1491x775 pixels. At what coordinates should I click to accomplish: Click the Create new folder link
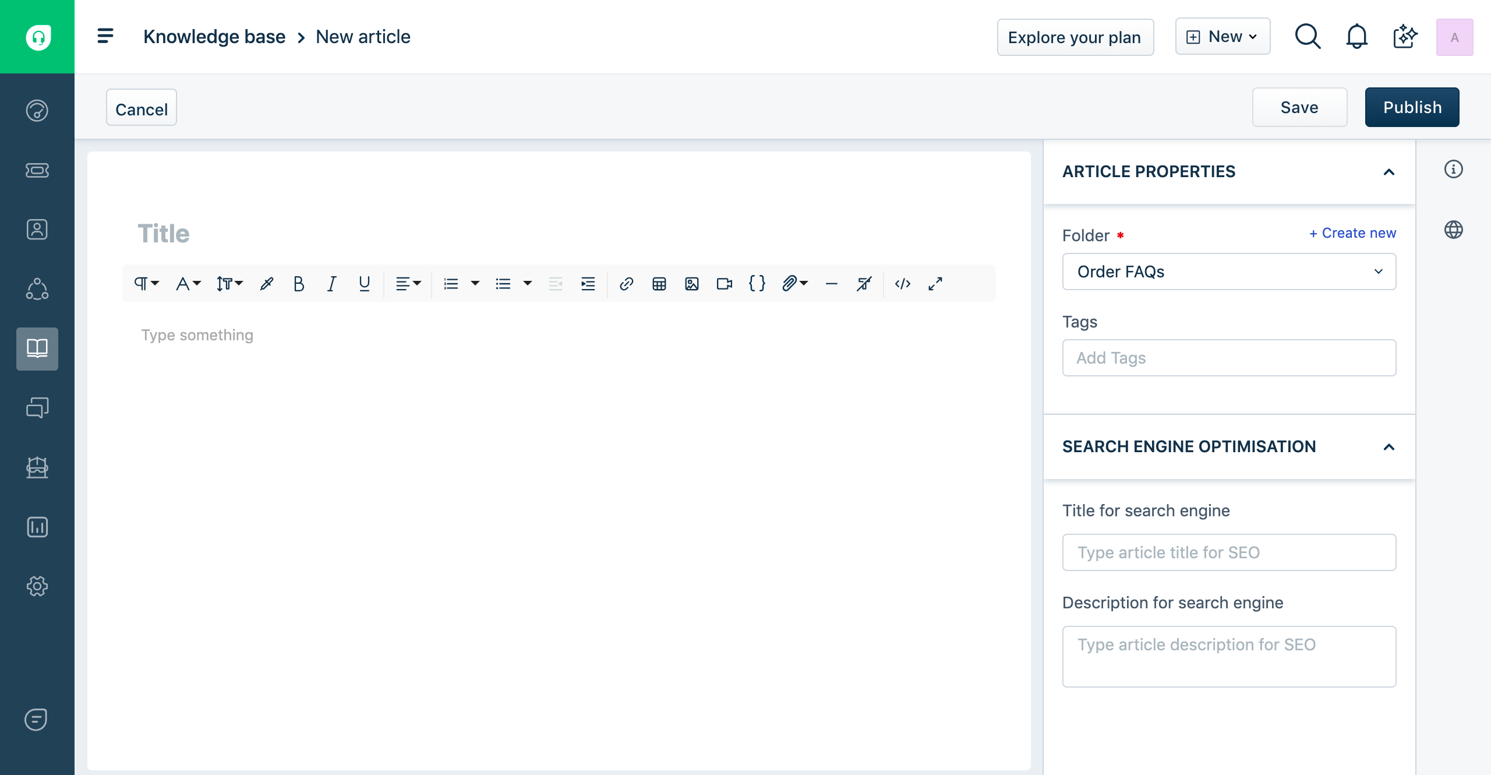point(1352,233)
